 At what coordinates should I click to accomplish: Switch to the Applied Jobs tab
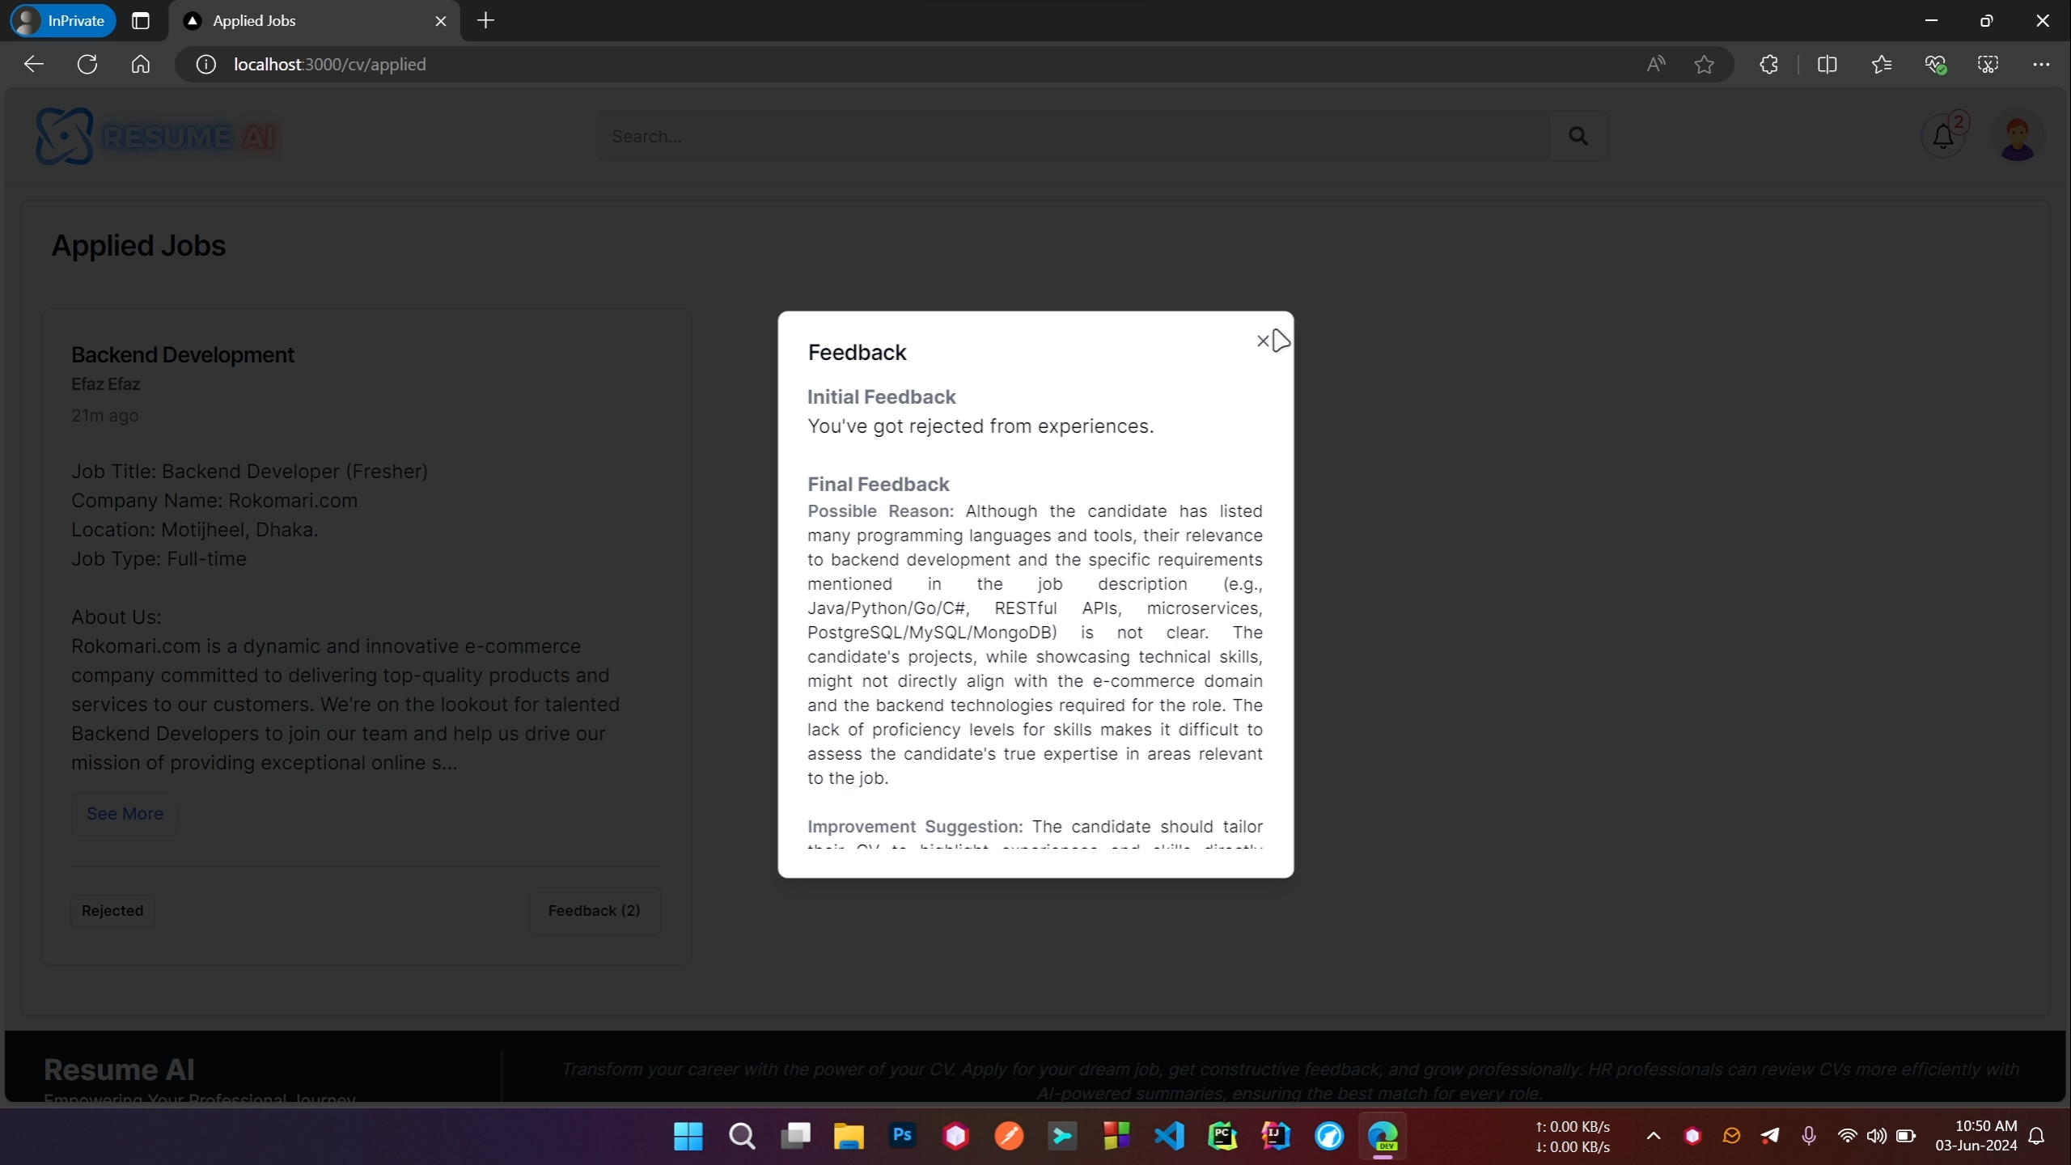267,21
